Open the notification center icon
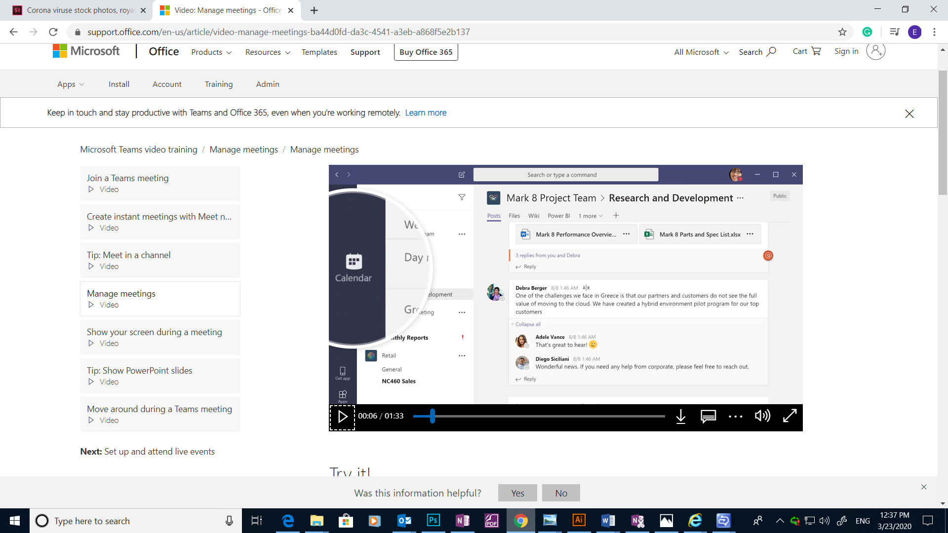 928,521
